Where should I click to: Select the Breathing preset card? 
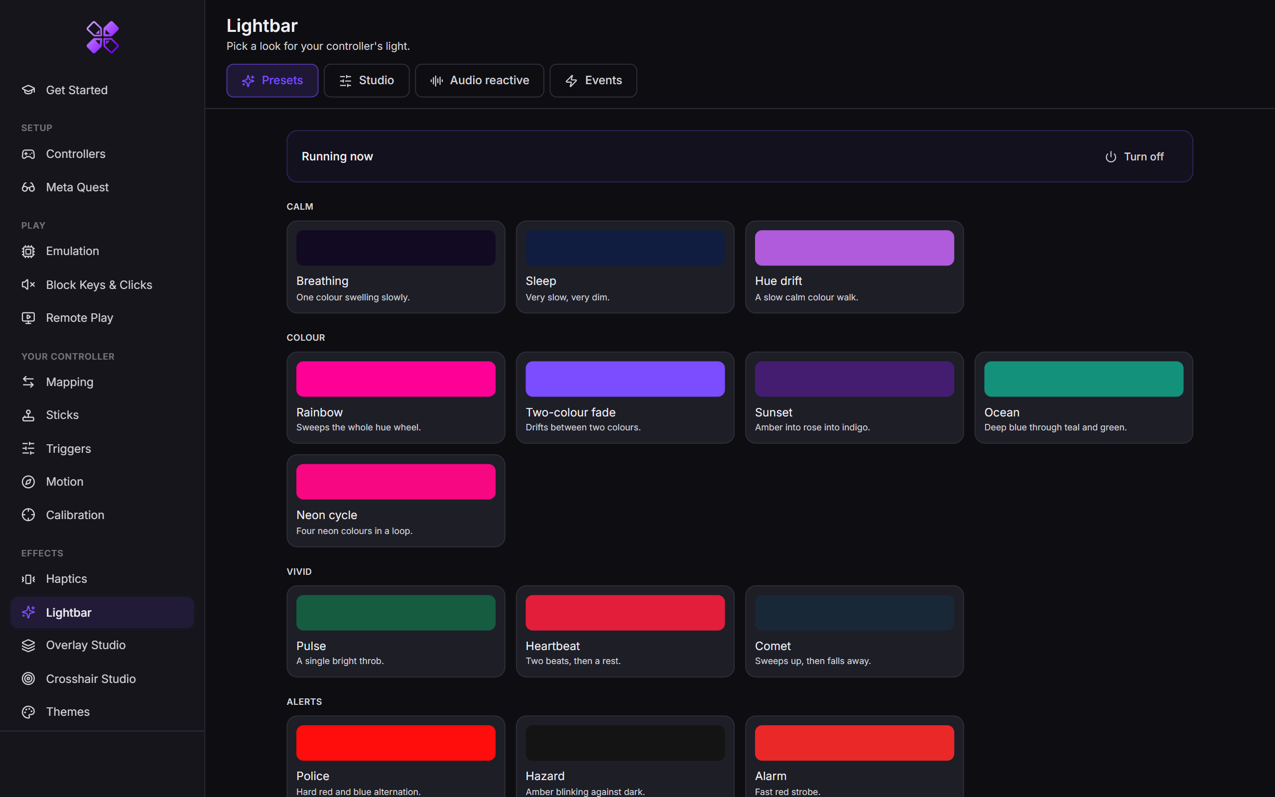pos(395,266)
